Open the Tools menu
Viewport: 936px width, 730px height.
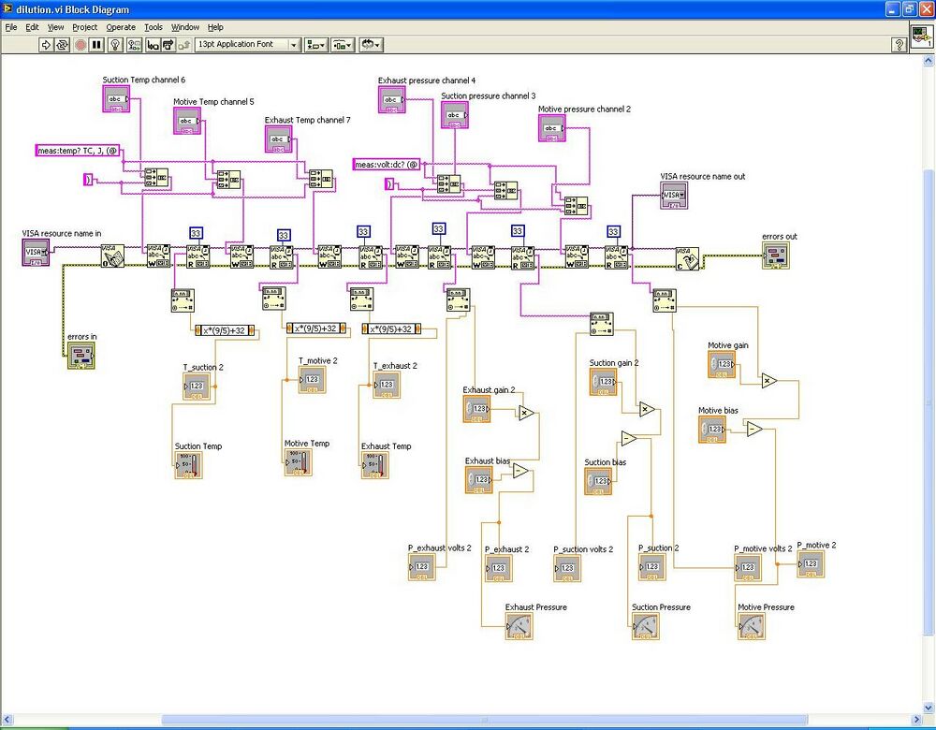pyautogui.click(x=153, y=27)
